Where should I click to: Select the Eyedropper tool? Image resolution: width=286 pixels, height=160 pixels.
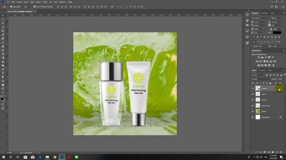pos(3,35)
